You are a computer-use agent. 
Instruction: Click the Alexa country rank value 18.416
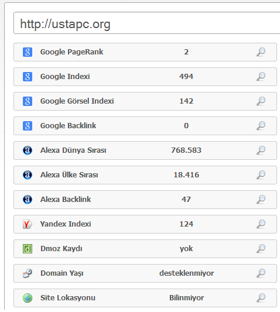coord(186,175)
